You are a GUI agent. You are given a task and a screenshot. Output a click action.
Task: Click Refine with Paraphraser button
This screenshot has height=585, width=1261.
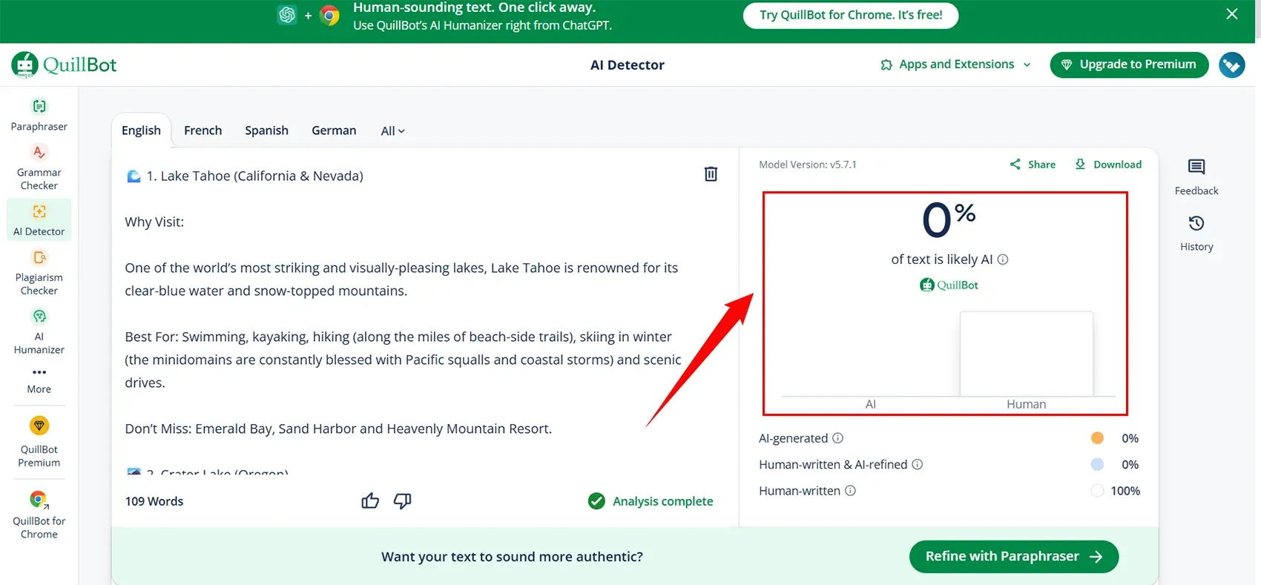1013,557
